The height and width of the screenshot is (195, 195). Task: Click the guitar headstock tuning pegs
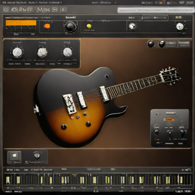(171, 76)
